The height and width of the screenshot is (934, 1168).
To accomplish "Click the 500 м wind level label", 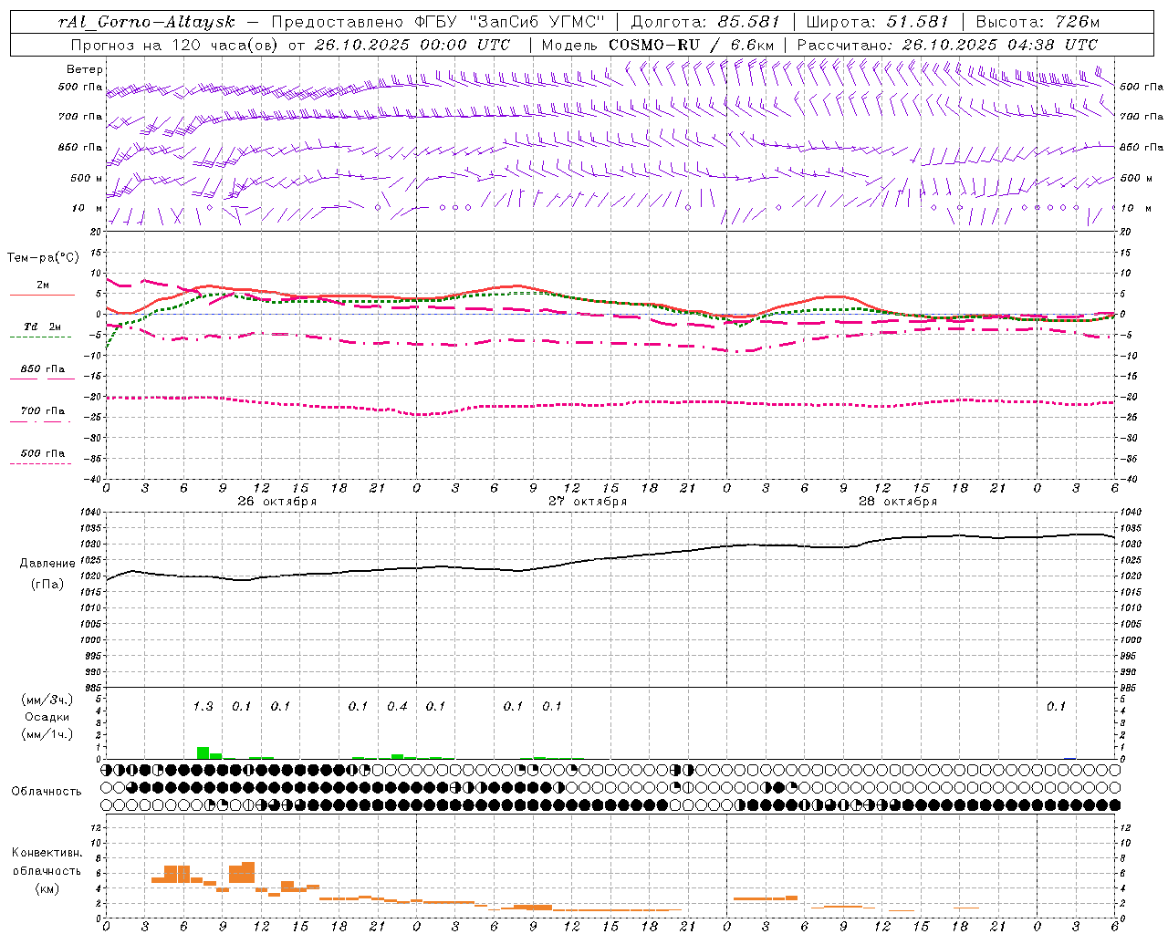I will click(x=87, y=178).
